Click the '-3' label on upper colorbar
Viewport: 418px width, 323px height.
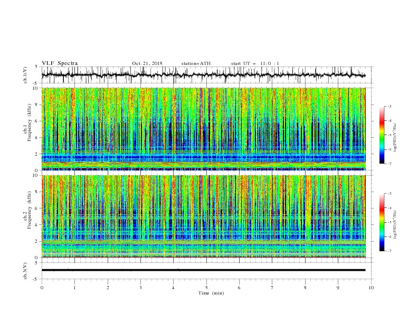click(x=389, y=106)
